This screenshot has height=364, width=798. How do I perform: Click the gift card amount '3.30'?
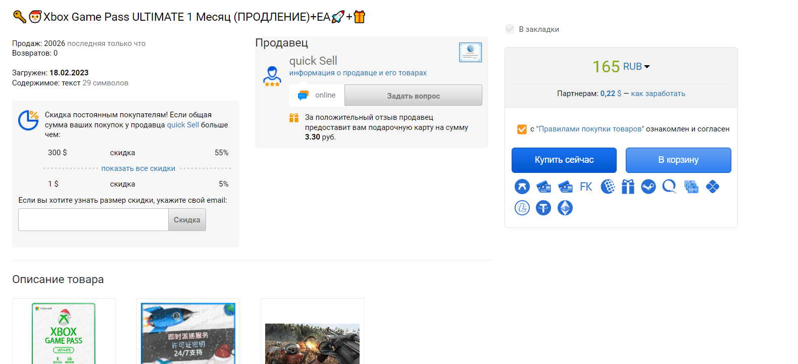tap(313, 137)
